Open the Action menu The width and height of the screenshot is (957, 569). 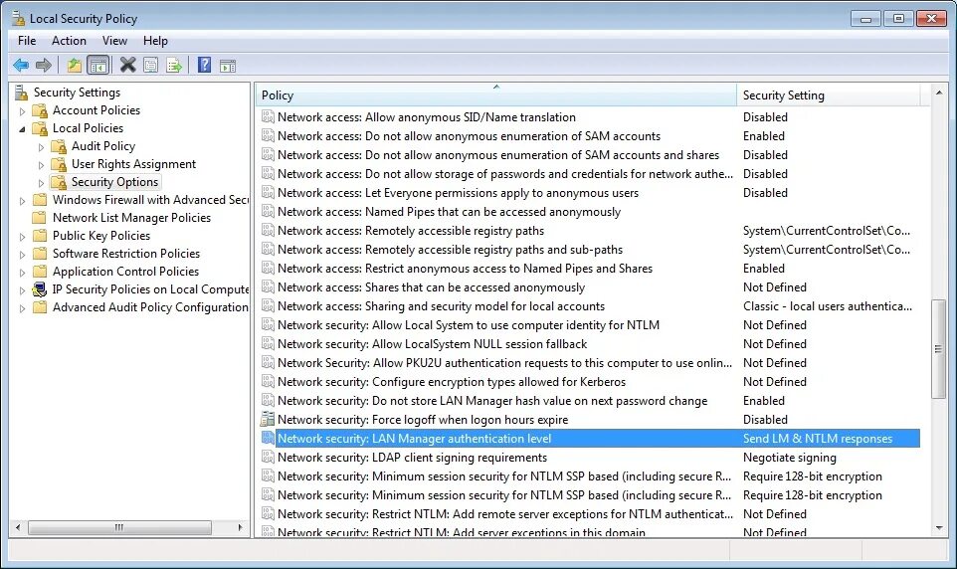click(x=69, y=41)
